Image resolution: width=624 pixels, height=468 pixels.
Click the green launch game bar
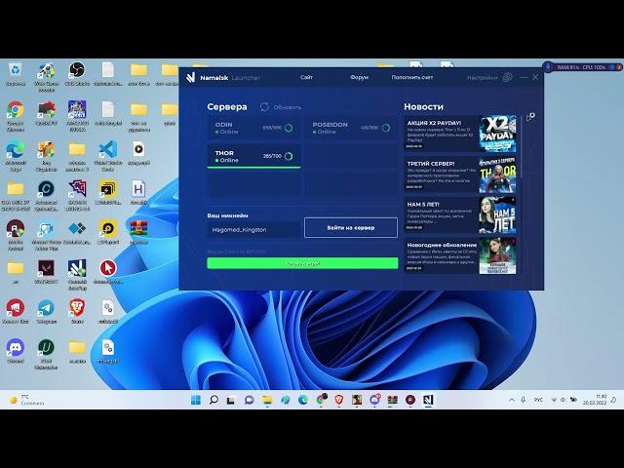(x=302, y=263)
